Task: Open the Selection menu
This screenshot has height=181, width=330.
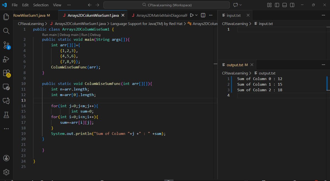Action: [41, 5]
